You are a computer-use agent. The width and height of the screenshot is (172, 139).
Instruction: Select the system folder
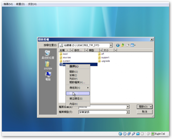pos(65,61)
